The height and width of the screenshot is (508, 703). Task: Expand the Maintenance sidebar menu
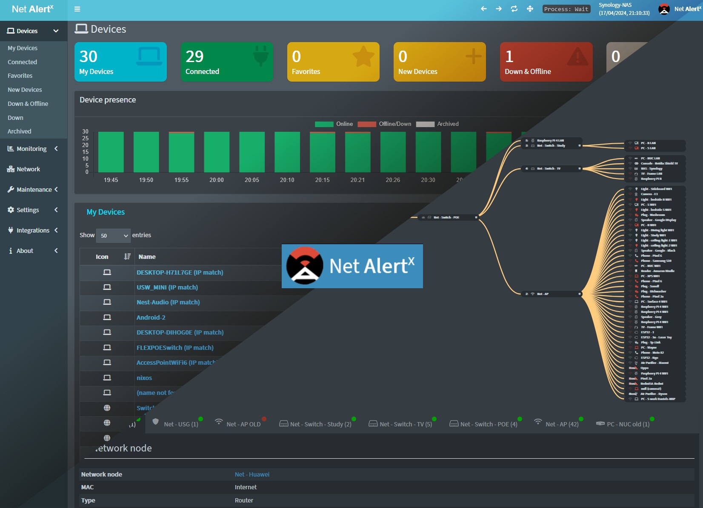(33, 190)
